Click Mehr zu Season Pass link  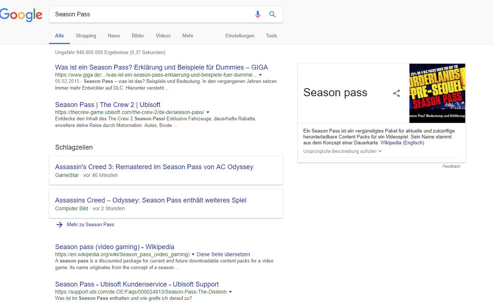(90, 224)
